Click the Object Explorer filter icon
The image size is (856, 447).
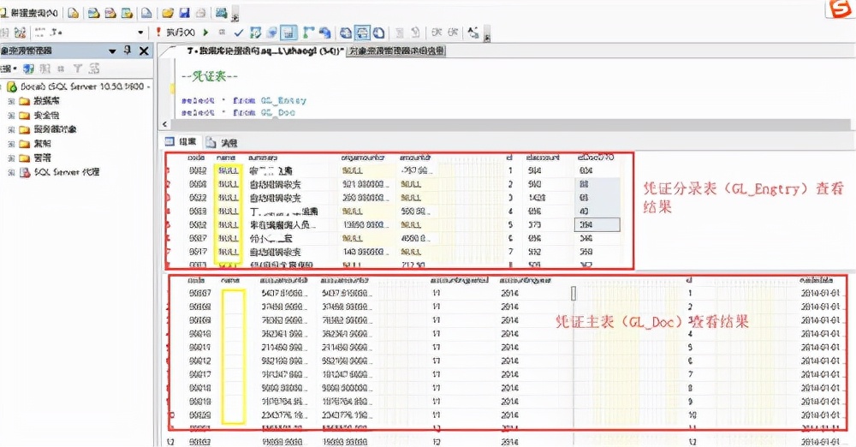tap(78, 69)
